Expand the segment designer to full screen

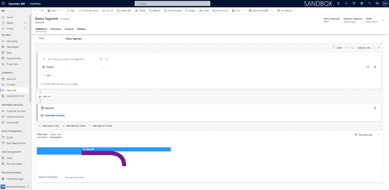(x=378, y=48)
